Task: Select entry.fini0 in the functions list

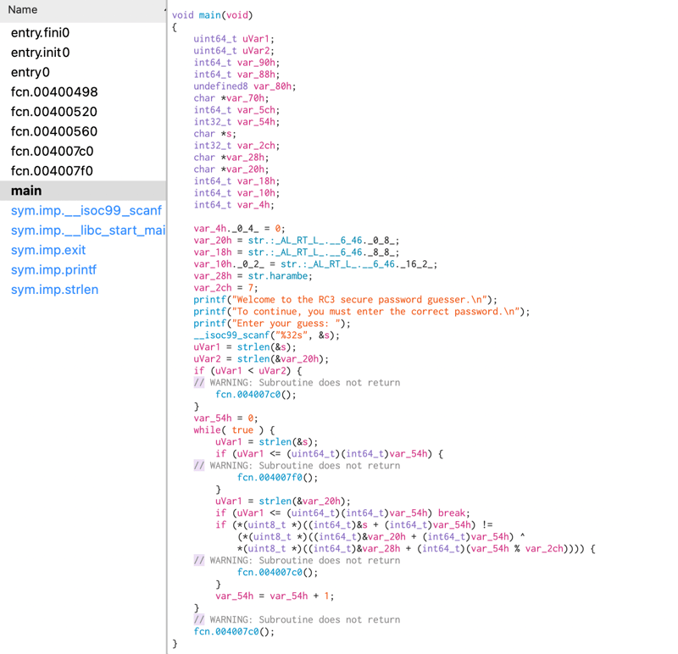Action: pyautogui.click(x=40, y=33)
